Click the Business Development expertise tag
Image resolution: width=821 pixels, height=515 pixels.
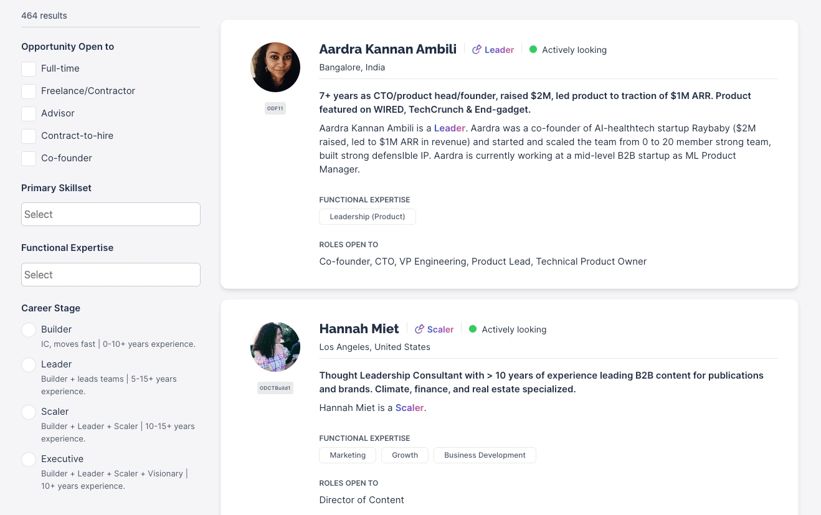[x=485, y=455]
